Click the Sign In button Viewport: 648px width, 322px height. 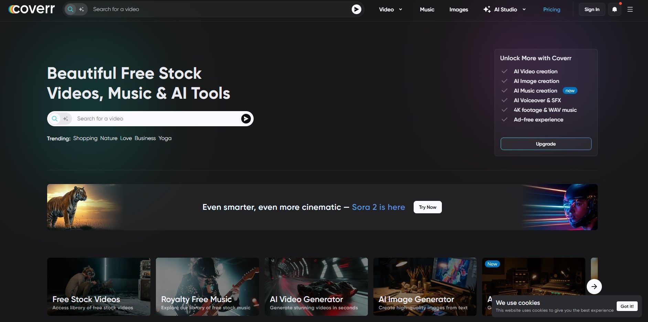tap(592, 10)
